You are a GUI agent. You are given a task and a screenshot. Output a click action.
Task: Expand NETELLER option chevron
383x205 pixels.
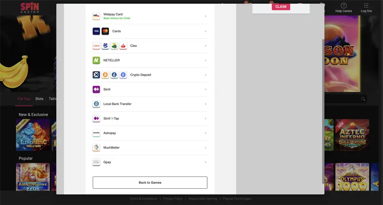coord(206,60)
